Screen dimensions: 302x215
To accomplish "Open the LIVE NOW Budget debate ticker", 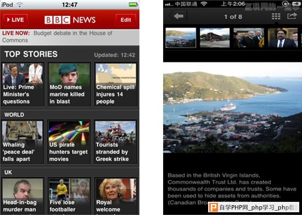I will [x=70, y=37].
